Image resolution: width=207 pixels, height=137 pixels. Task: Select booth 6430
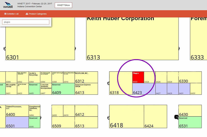pos(190,111)
